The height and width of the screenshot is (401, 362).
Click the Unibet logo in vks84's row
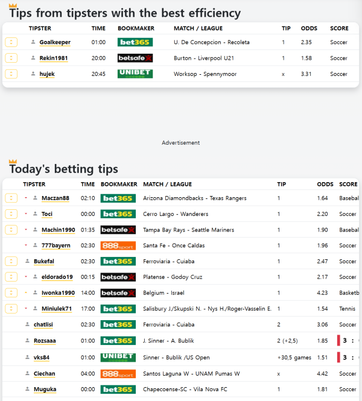click(118, 358)
